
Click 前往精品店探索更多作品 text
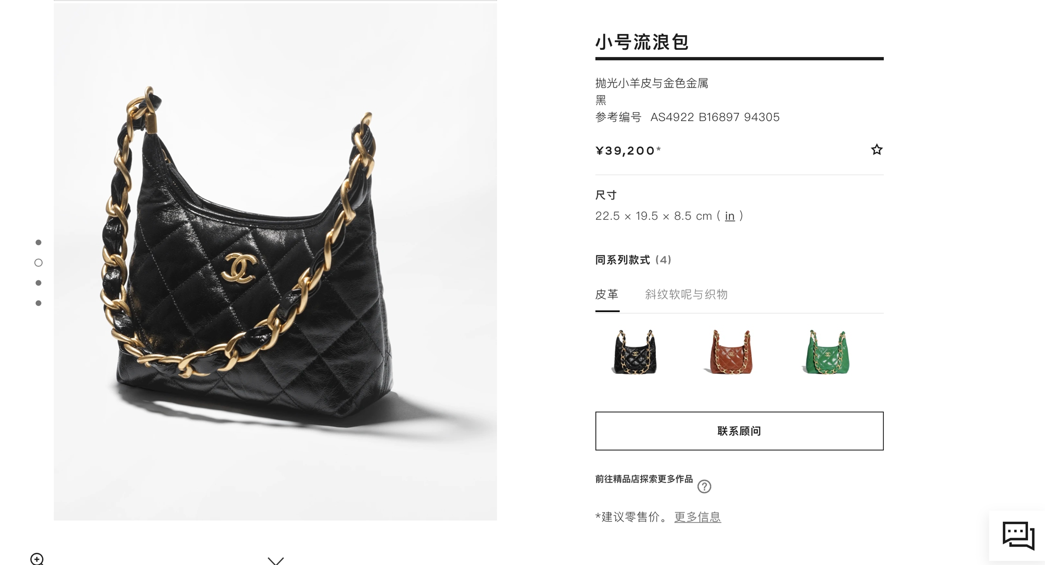click(644, 479)
